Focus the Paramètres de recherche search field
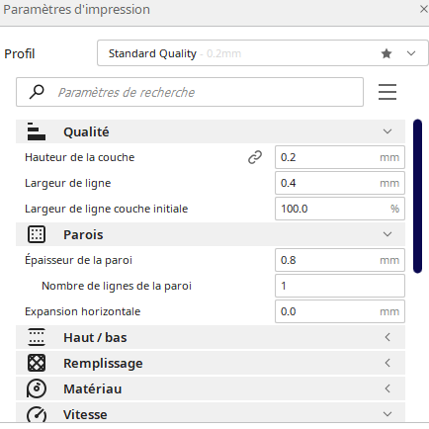The image size is (429, 429). pos(190,92)
